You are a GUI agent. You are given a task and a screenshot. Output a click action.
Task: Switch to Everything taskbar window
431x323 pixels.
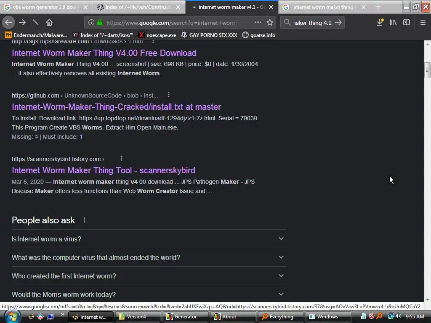click(281, 317)
